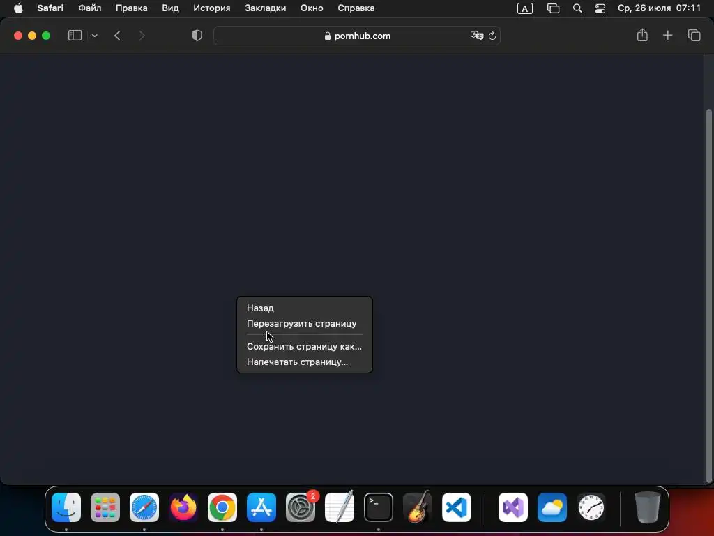714x536 pixels.
Task: Choose Напечатать страницу… in context menu
Action: pyautogui.click(x=305, y=362)
